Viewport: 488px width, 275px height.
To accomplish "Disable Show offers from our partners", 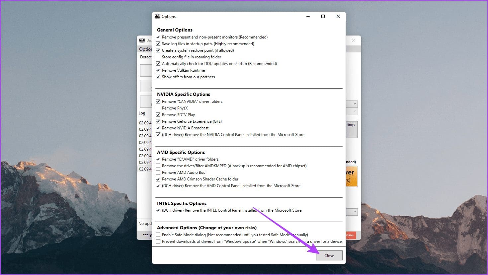I will (158, 77).
